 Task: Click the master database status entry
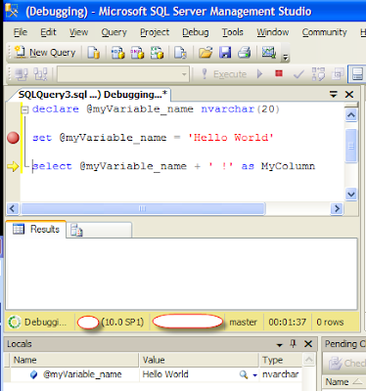pyautogui.click(x=243, y=322)
